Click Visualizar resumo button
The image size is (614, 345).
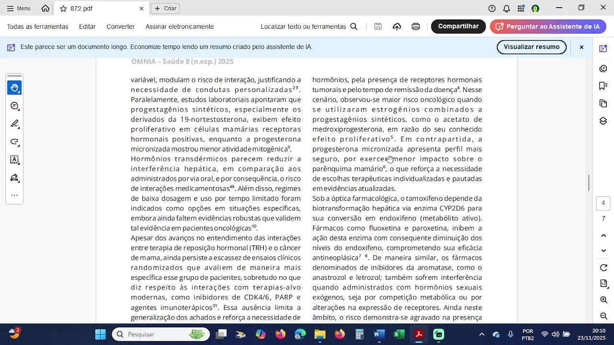pyautogui.click(x=531, y=47)
